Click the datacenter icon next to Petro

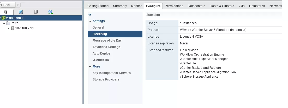pyautogui.click(x=8, y=23)
